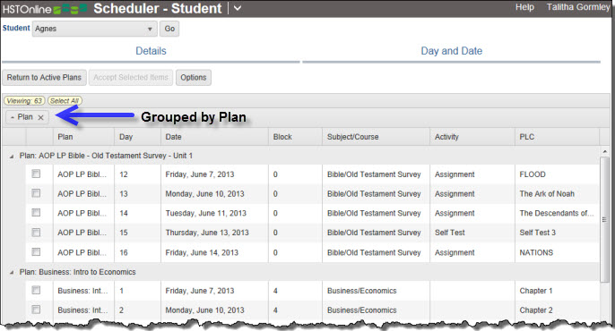615x331 pixels.
Task: Sort by the Plan column header
Action: pos(83,137)
